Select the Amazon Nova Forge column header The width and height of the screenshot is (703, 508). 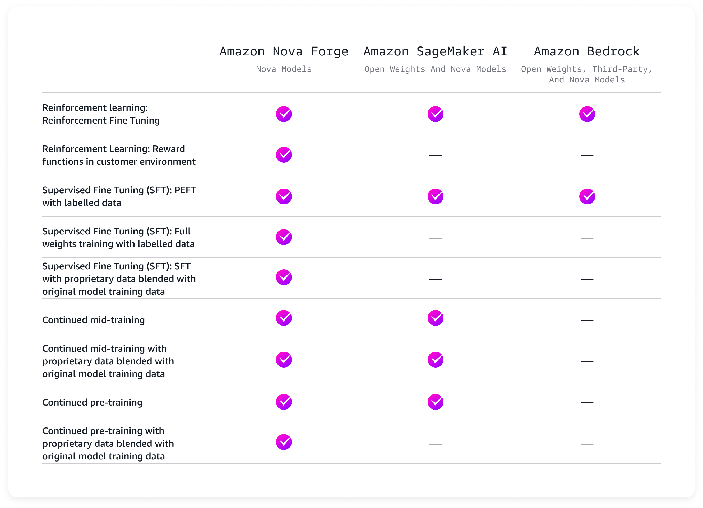click(284, 51)
